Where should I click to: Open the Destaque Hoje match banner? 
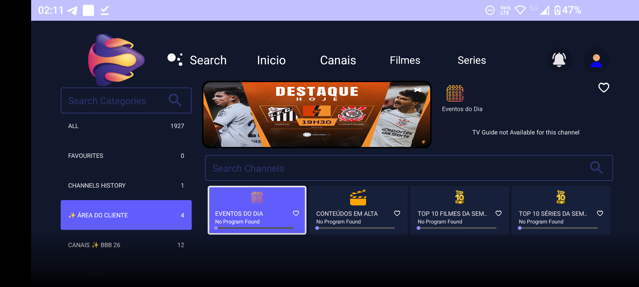tap(317, 115)
